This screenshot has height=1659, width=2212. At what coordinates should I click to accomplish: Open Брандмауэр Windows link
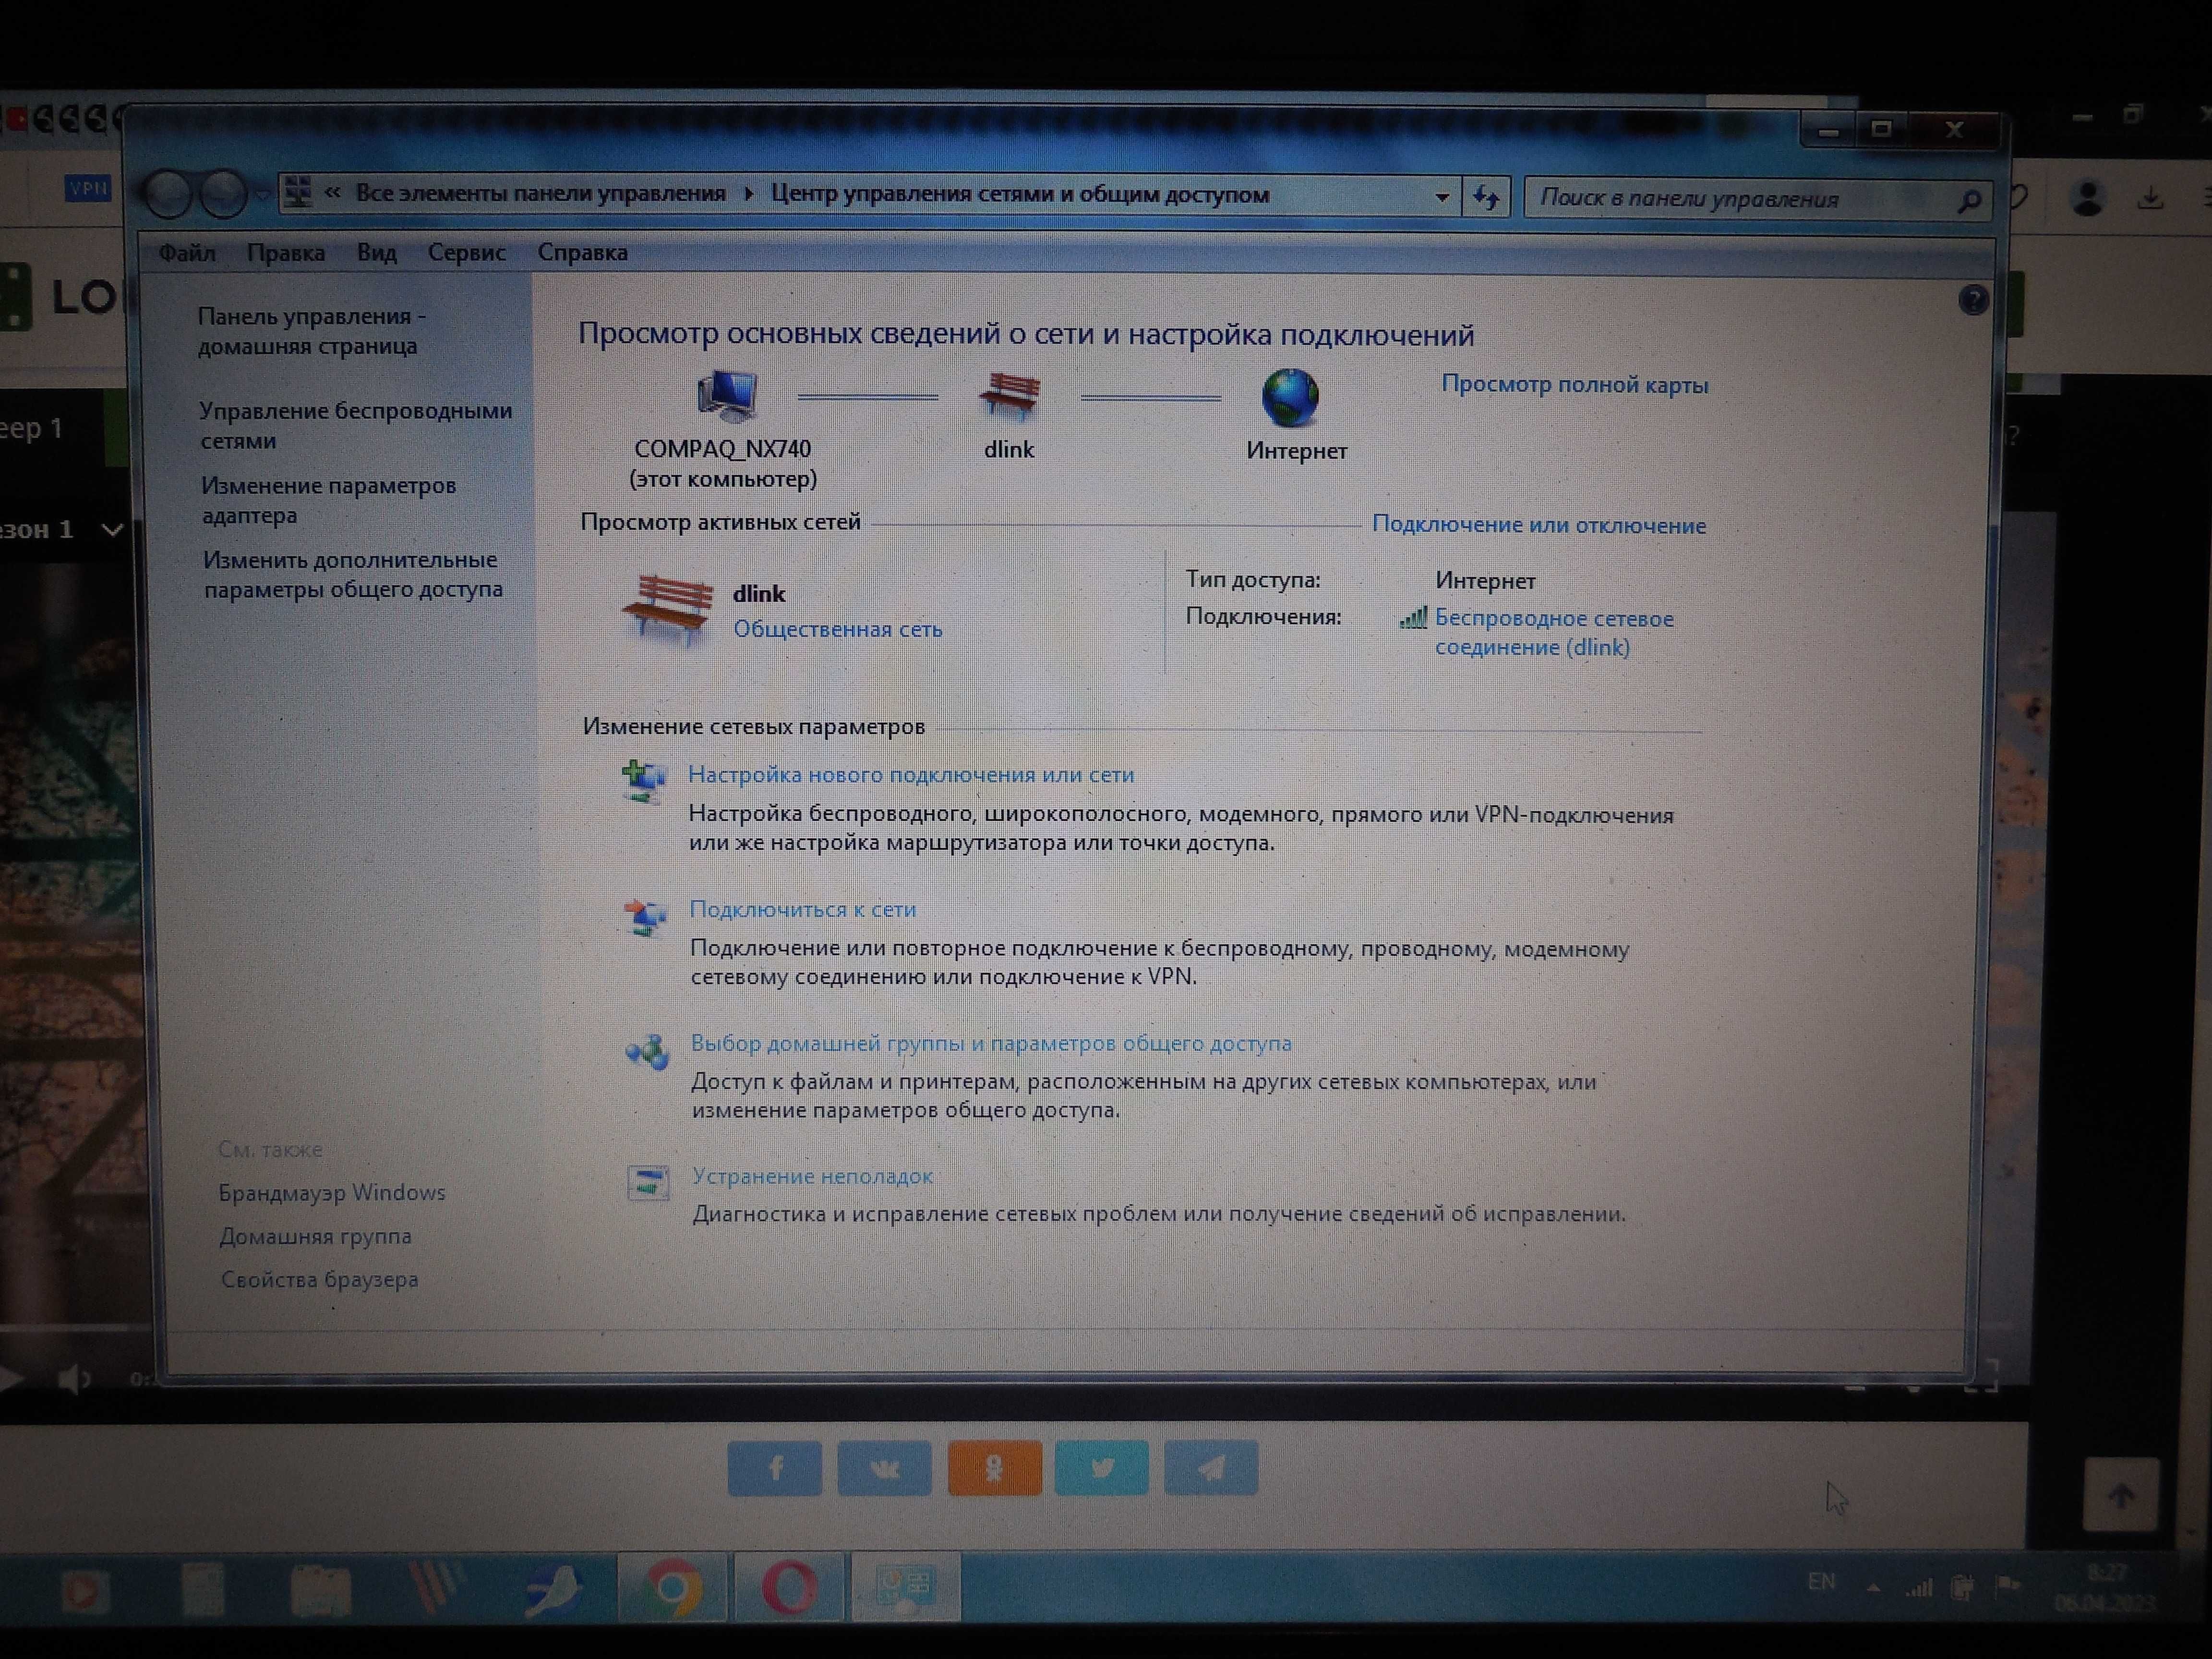point(332,1192)
